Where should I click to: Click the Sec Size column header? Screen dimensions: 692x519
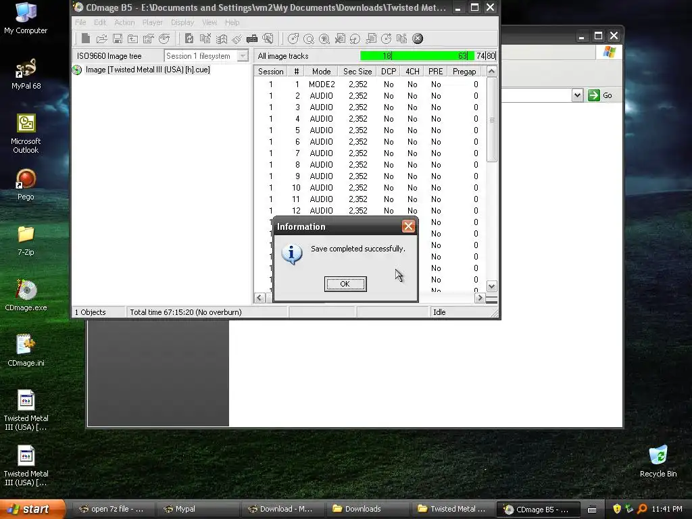coord(357,72)
